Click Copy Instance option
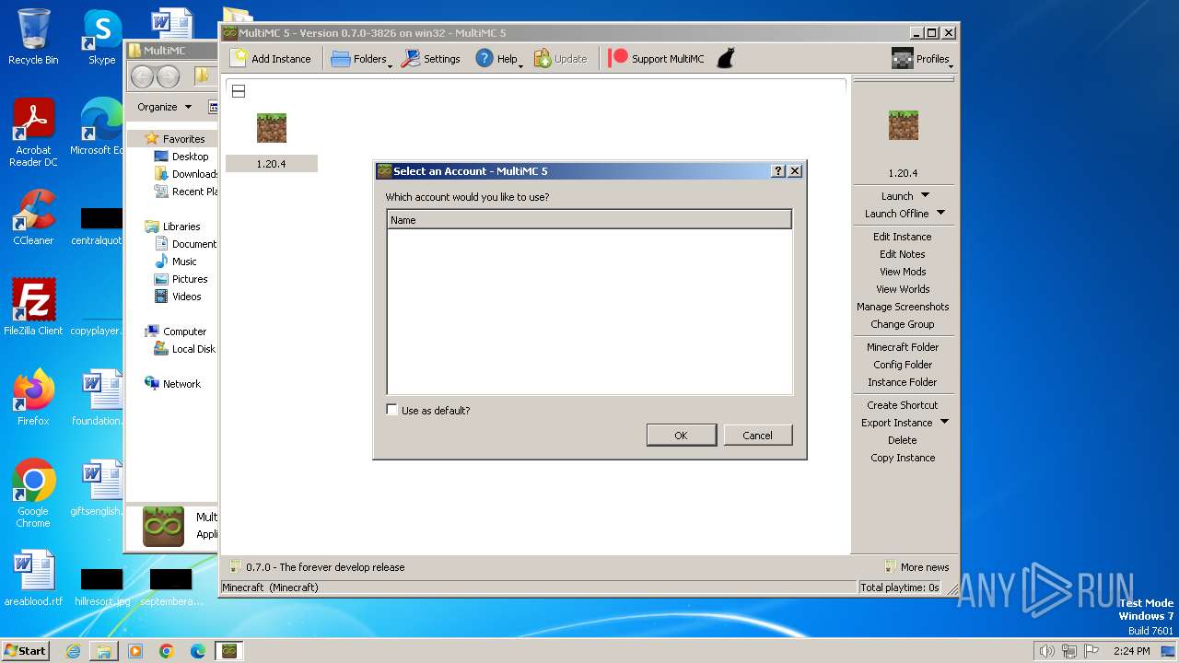The width and height of the screenshot is (1179, 663). [903, 458]
